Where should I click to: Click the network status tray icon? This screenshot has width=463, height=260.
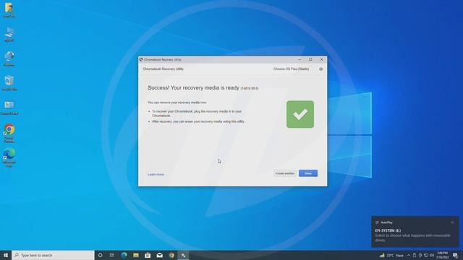[x=426, y=255]
